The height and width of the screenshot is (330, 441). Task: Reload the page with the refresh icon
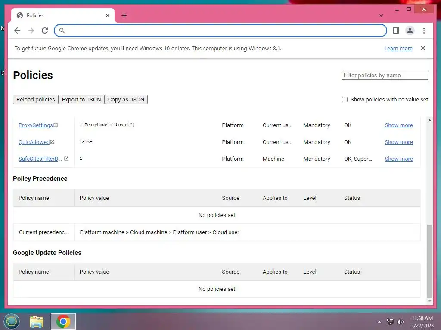pos(45,31)
